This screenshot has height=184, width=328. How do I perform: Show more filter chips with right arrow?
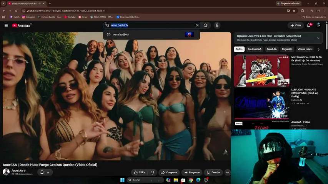tap(319, 49)
